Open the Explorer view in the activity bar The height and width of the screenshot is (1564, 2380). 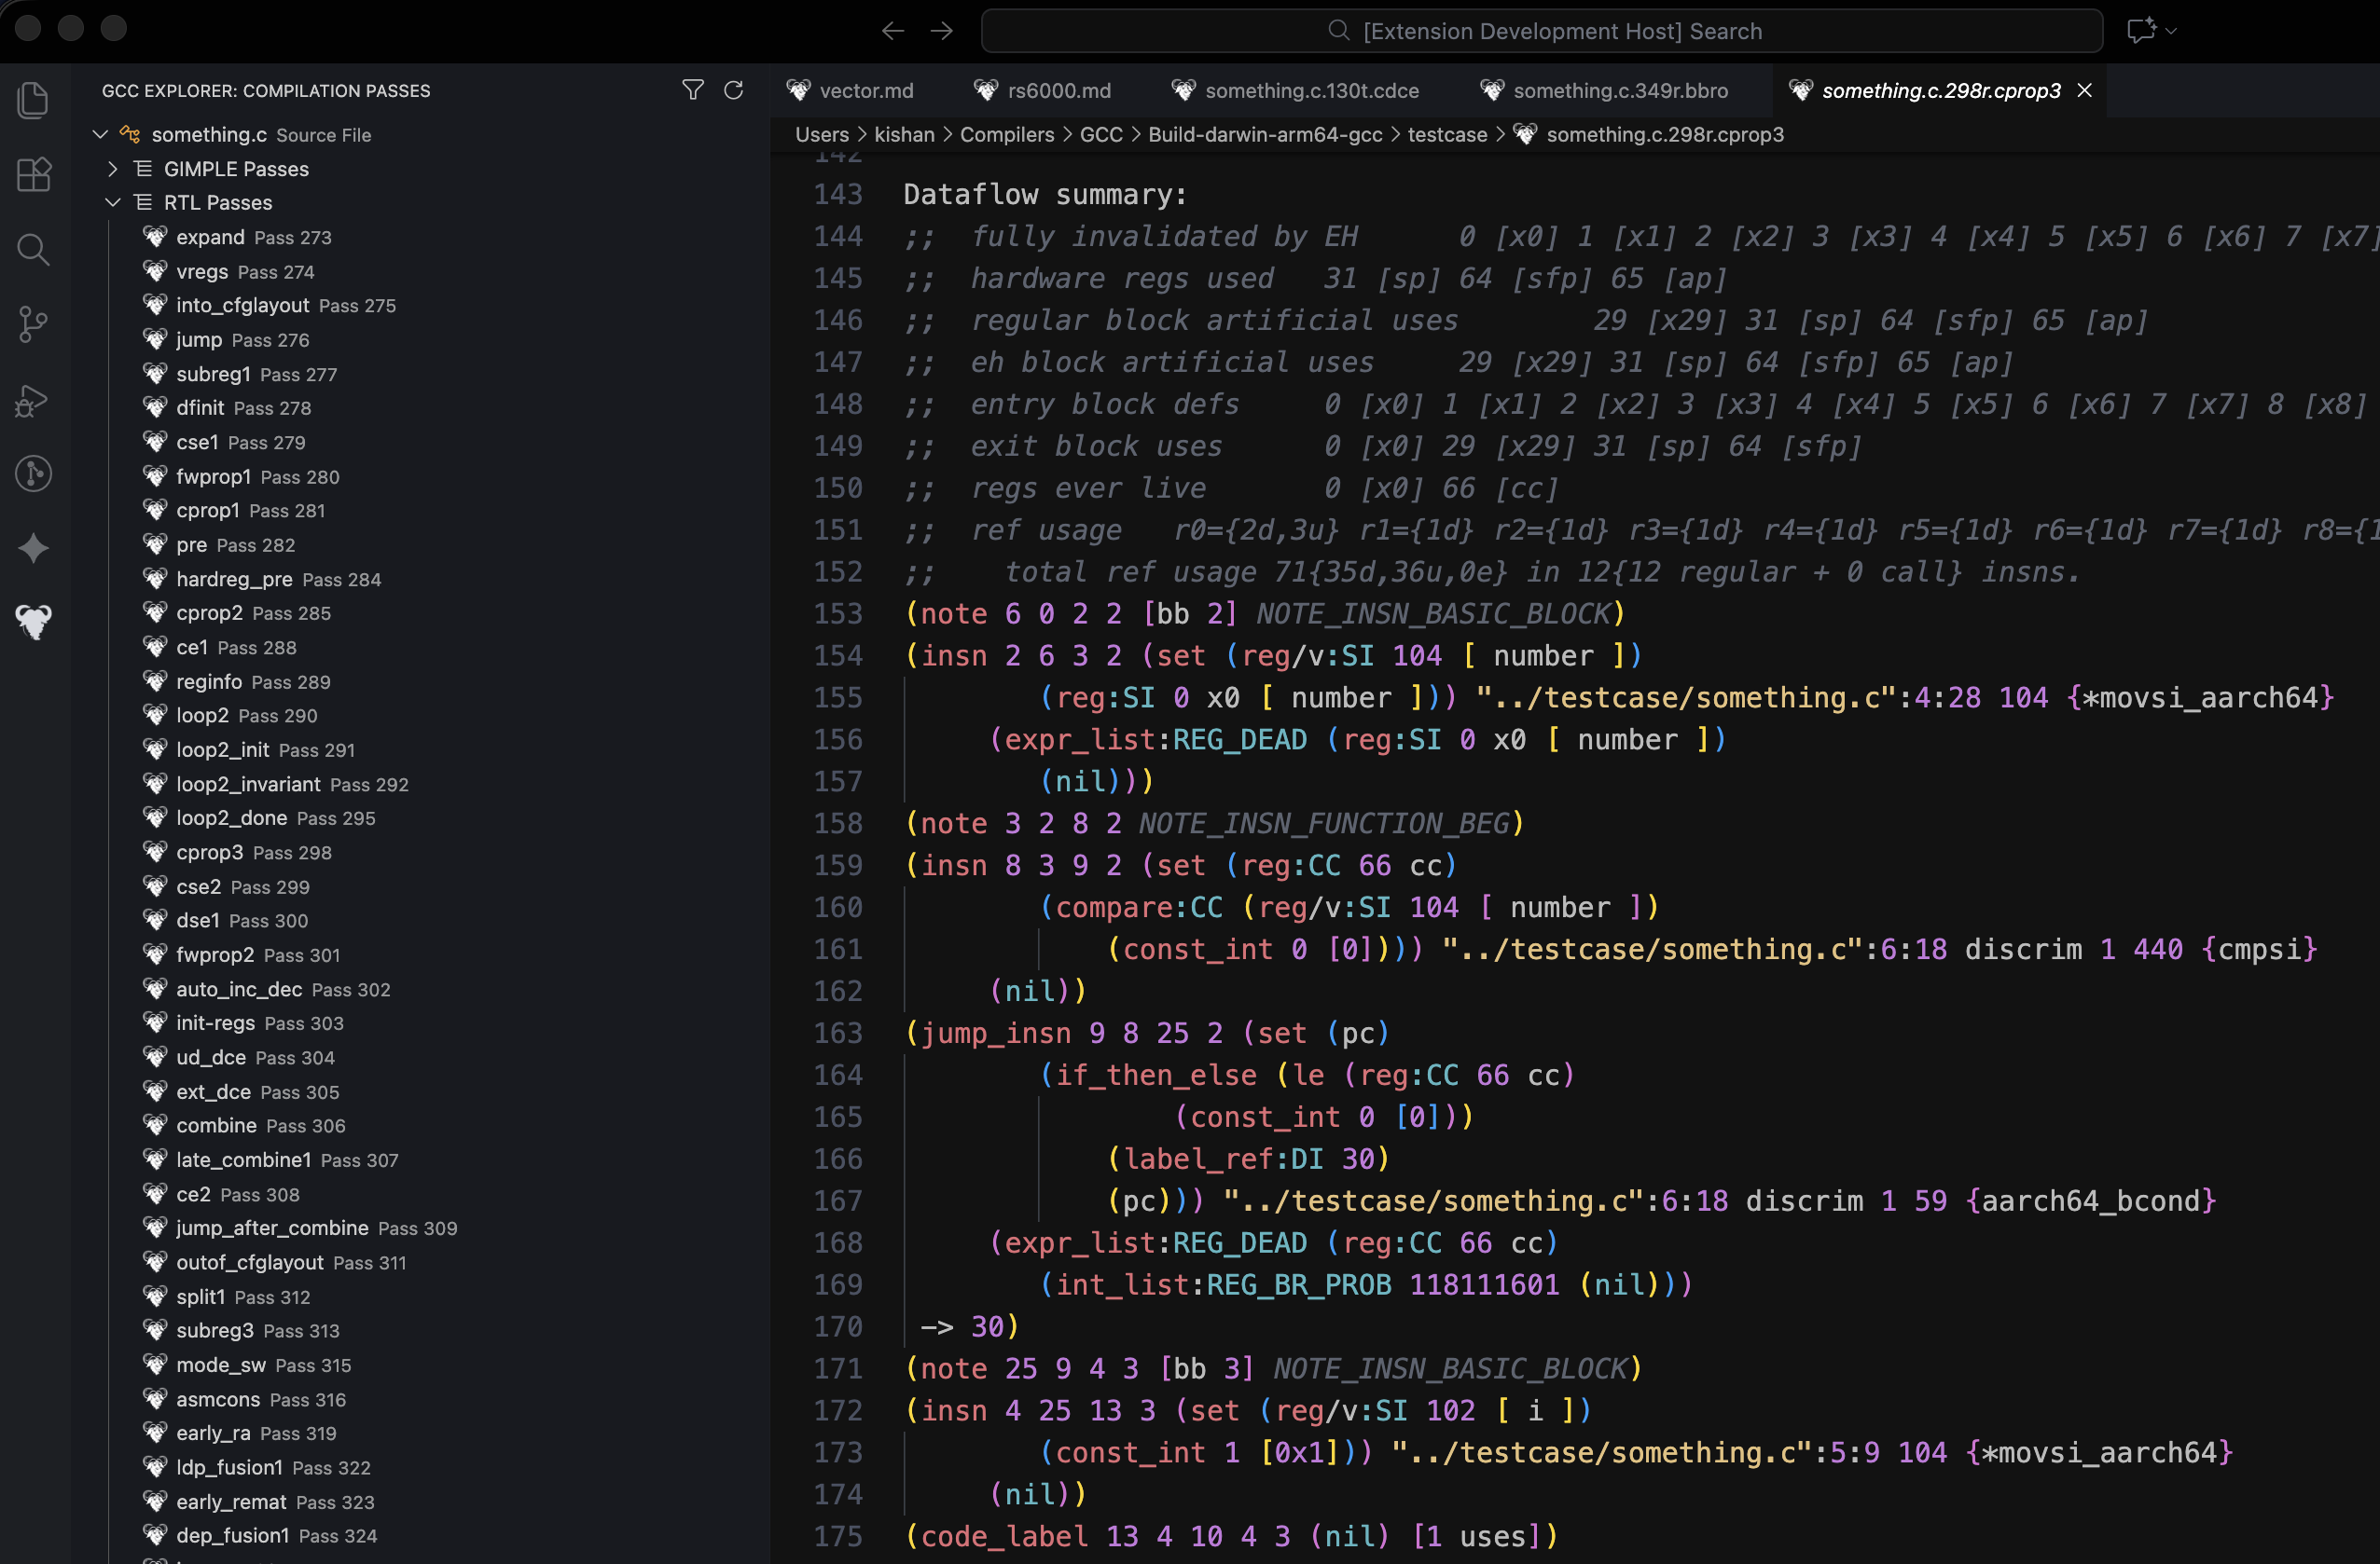33,98
